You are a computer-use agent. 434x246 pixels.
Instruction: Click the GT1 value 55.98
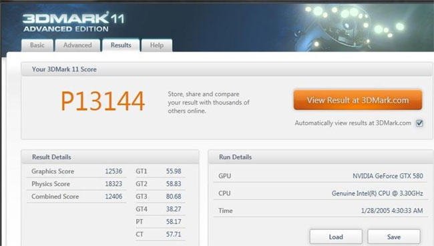pos(174,171)
